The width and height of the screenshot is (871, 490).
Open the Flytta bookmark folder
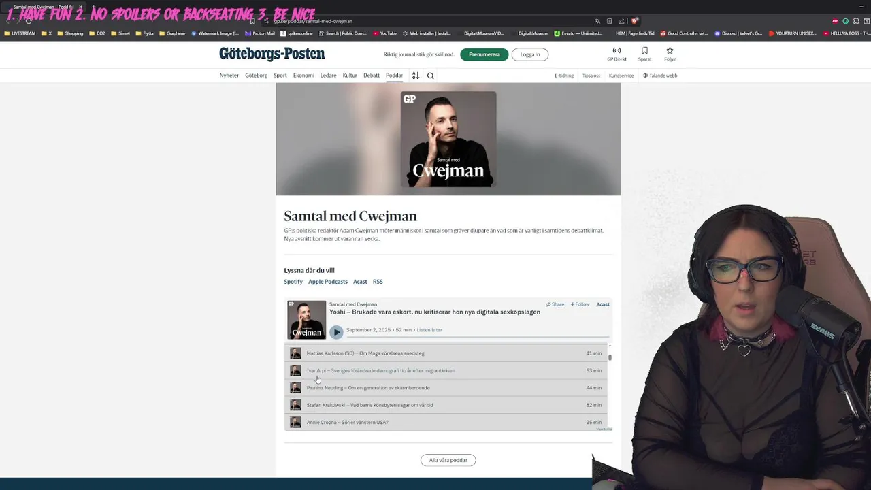point(145,33)
